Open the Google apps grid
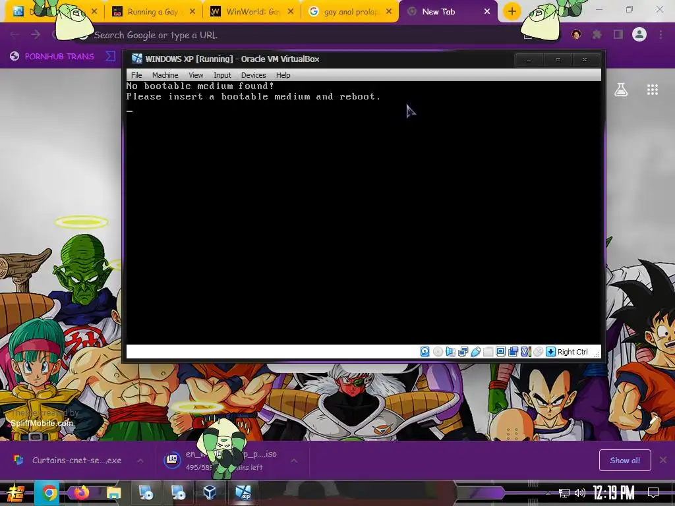 653,90
